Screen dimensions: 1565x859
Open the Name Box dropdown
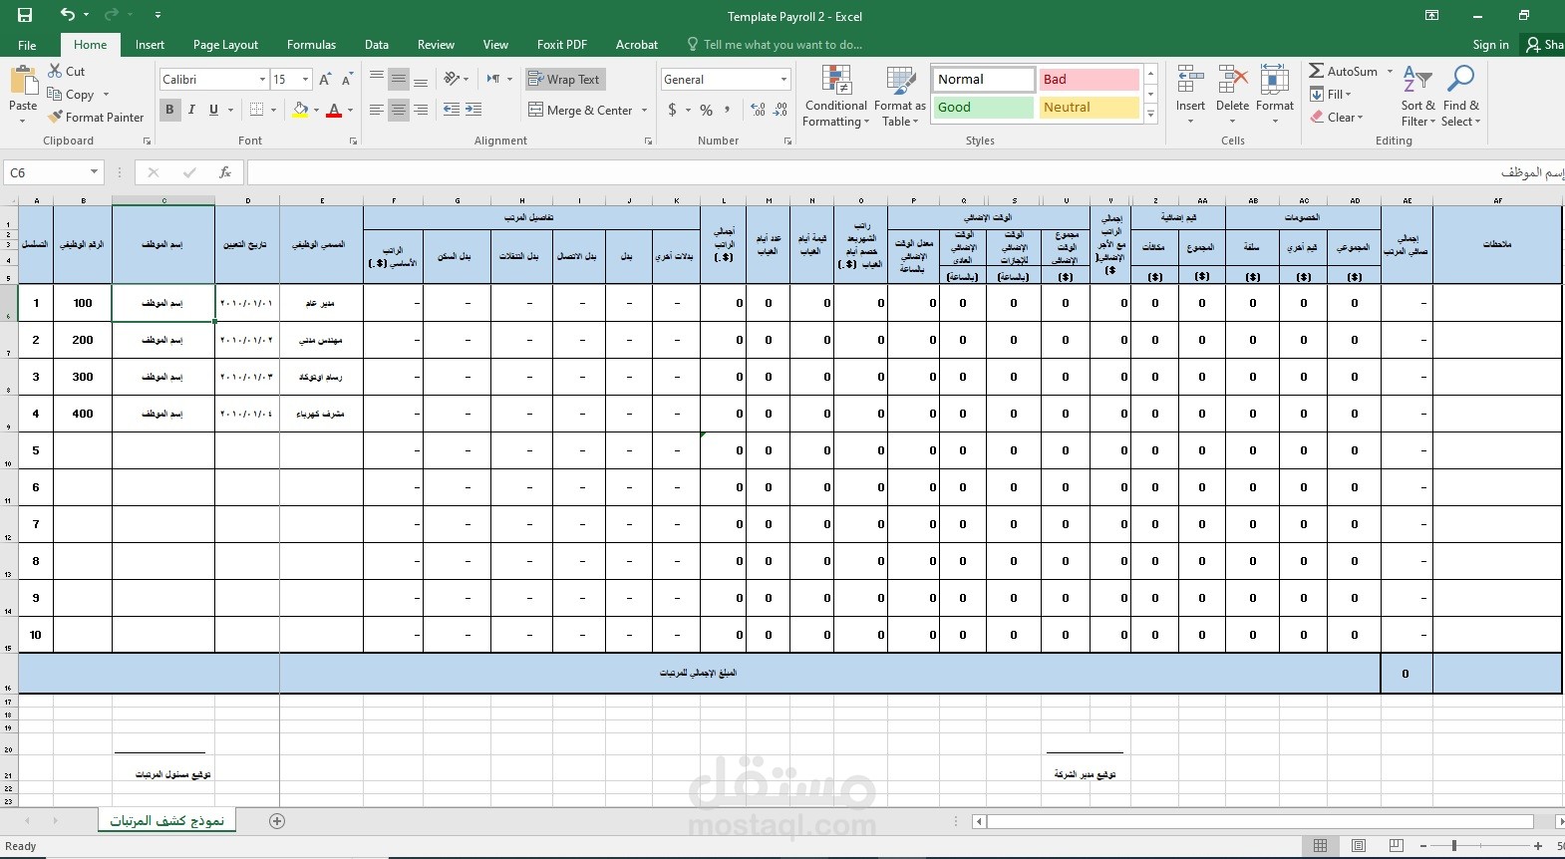pyautogui.click(x=94, y=172)
